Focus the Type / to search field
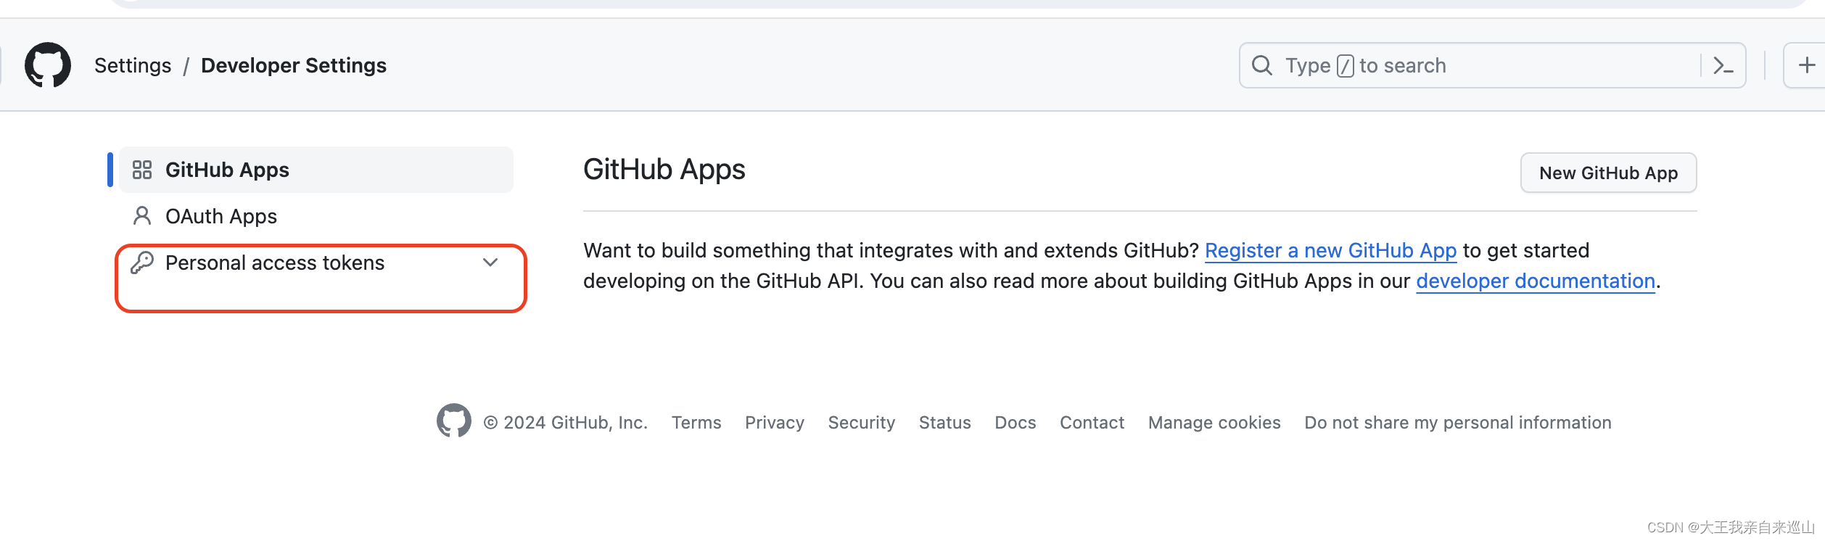Viewport: 1825px width, 541px height. point(1492,65)
